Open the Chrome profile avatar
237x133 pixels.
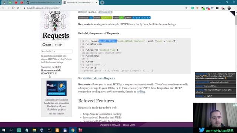(229, 8)
